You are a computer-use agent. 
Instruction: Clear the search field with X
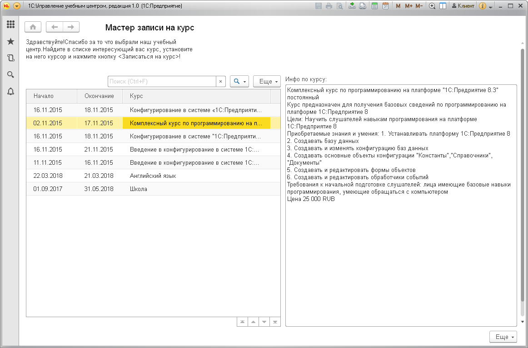(220, 81)
